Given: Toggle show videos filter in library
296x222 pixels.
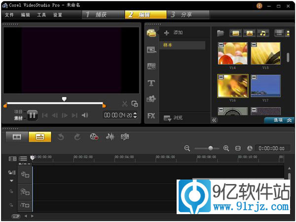Looking at the screenshot, I should (x=236, y=33).
